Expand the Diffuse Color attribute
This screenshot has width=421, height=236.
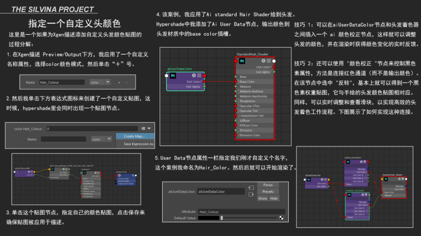click(239, 125)
